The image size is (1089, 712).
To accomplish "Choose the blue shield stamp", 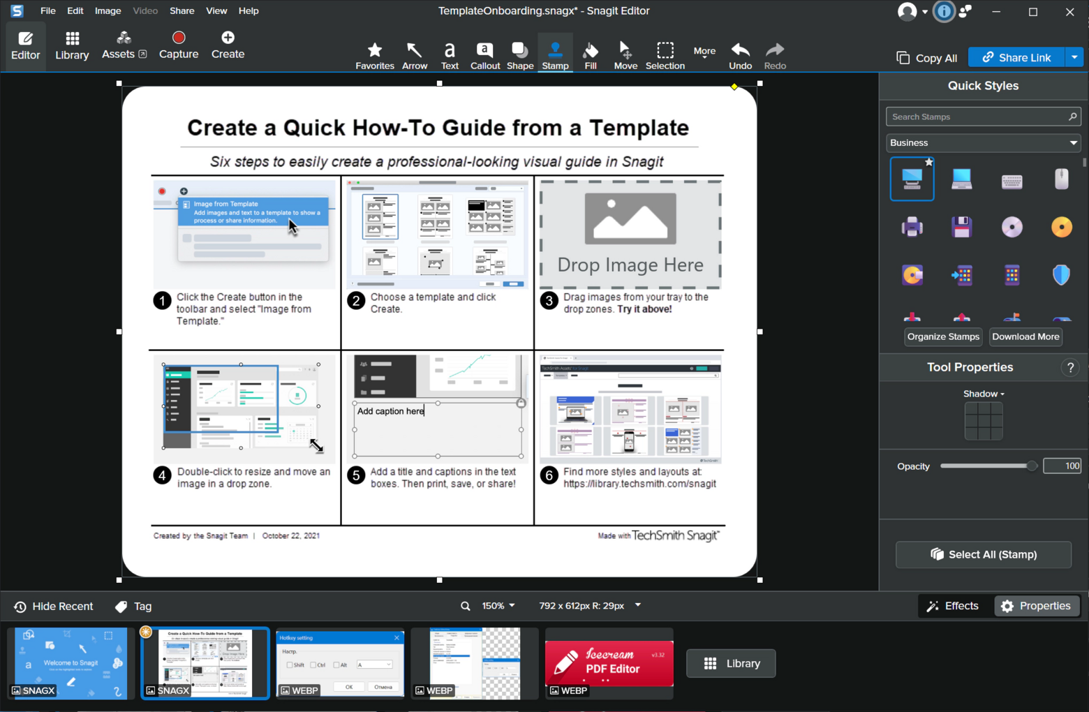I will coord(1061,275).
